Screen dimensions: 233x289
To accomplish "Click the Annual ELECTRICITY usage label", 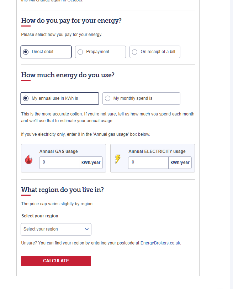I will 157,151.
